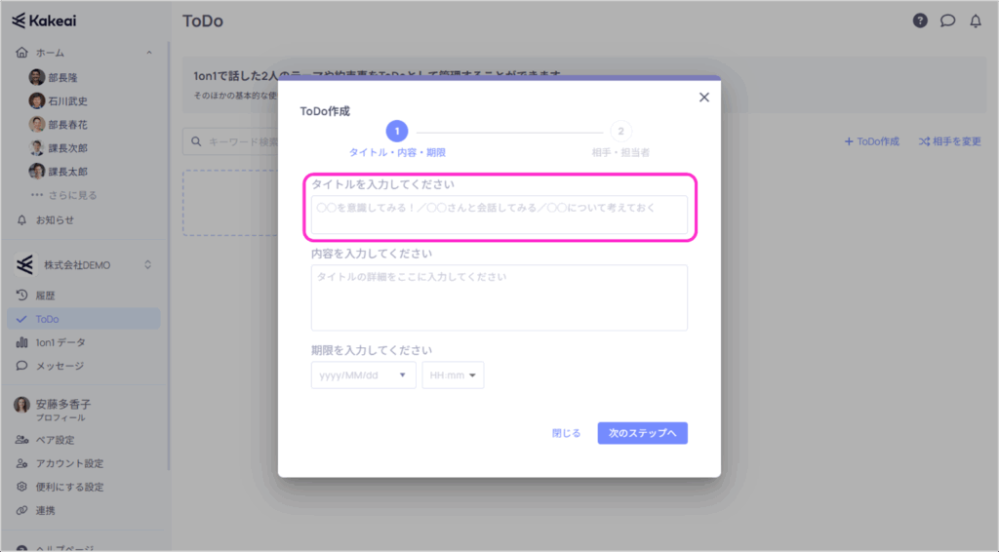The height and width of the screenshot is (552, 999).
Task: Open the HH:mm time dropdown
Action: coord(453,375)
